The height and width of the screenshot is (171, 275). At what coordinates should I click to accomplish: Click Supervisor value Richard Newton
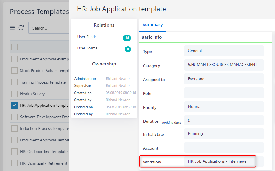click(118, 86)
